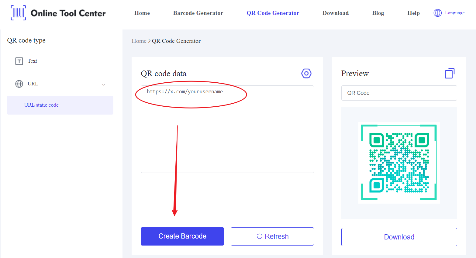This screenshot has width=476, height=258.
Task: Click the Home breadcrumb link
Action: click(139, 41)
